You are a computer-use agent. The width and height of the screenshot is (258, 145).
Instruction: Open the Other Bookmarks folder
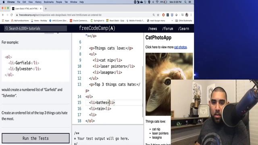click(x=184, y=21)
